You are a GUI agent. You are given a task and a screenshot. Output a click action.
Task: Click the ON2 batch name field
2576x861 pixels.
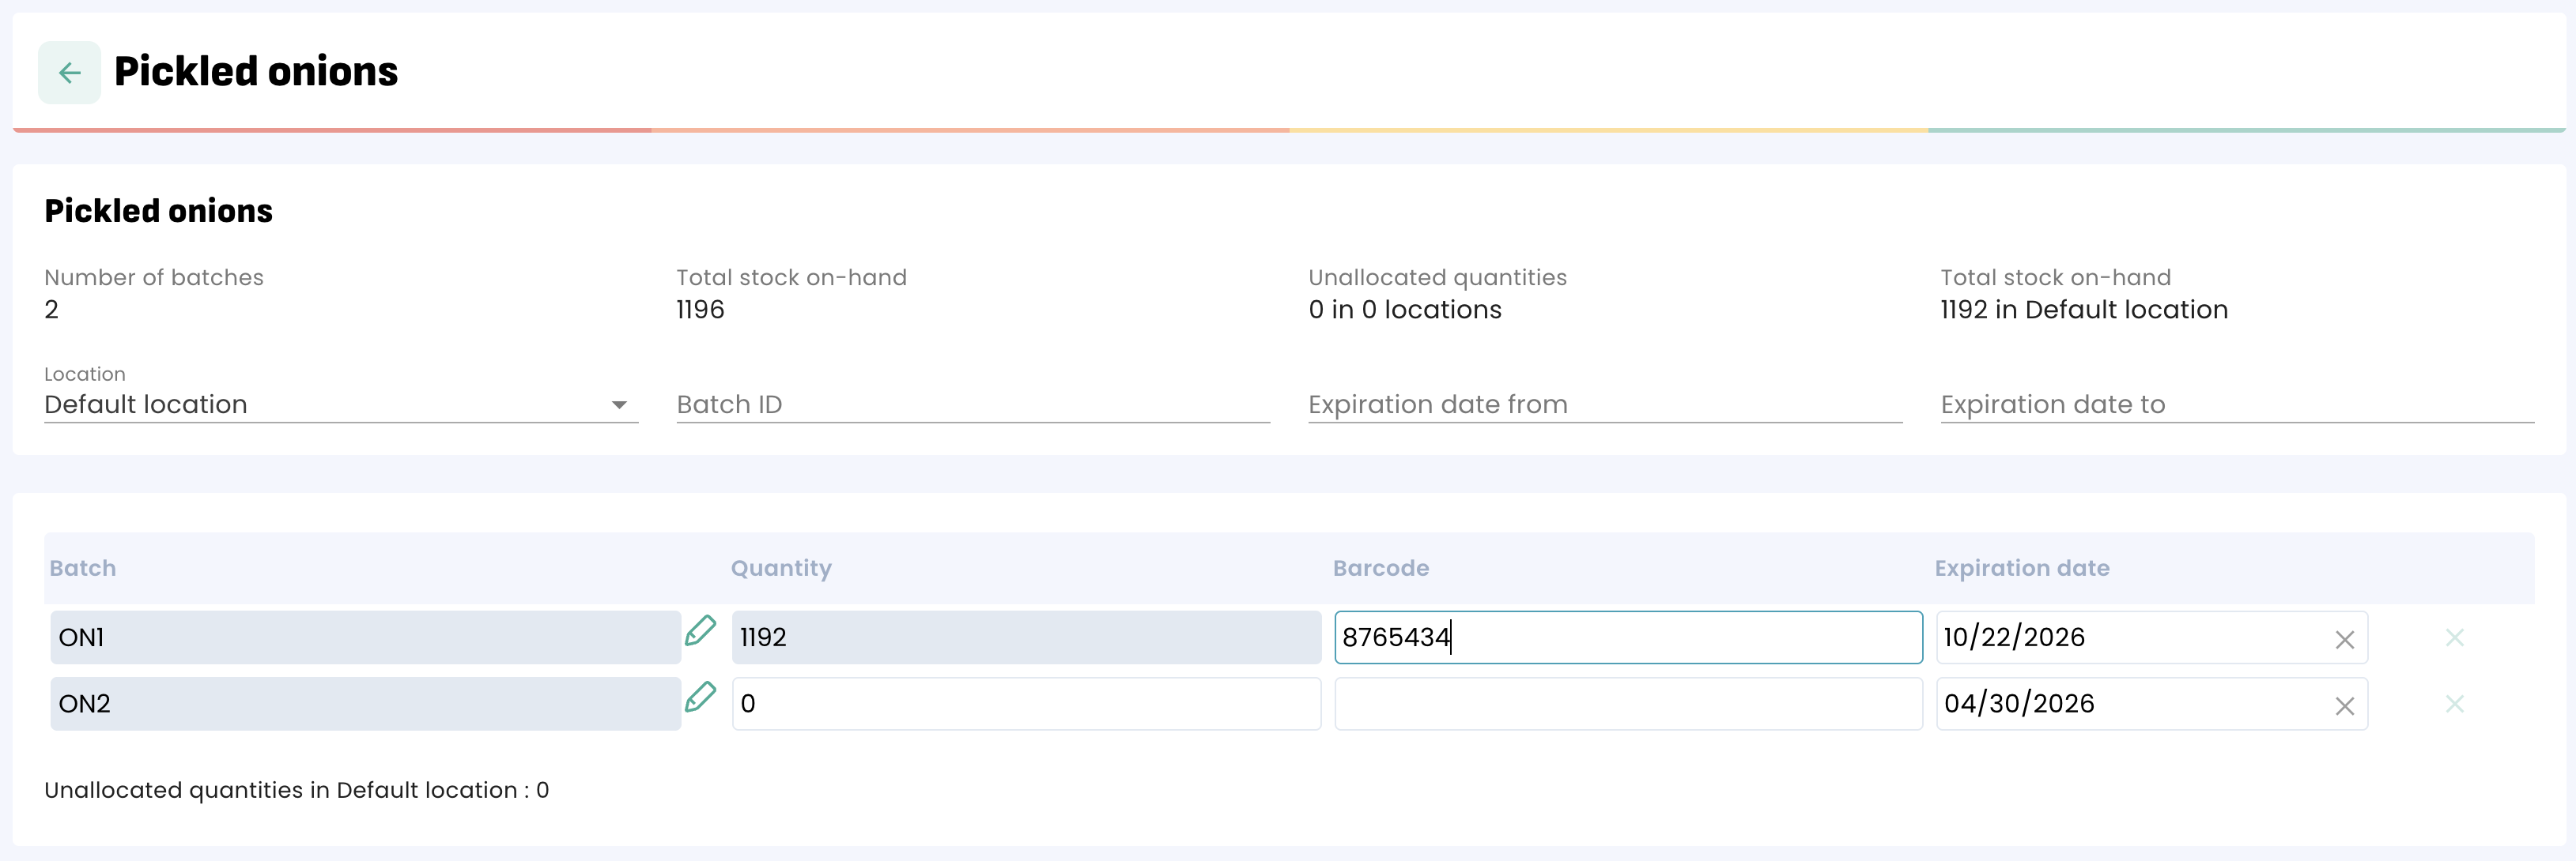click(x=365, y=704)
